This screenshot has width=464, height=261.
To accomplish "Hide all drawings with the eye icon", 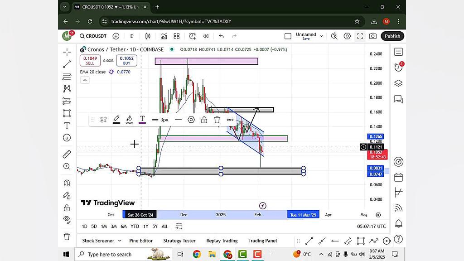I will (x=67, y=220).
